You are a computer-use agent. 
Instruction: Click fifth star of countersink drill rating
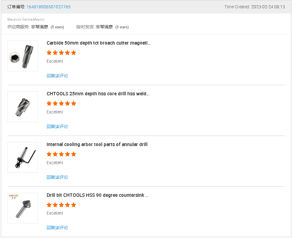click(x=74, y=205)
